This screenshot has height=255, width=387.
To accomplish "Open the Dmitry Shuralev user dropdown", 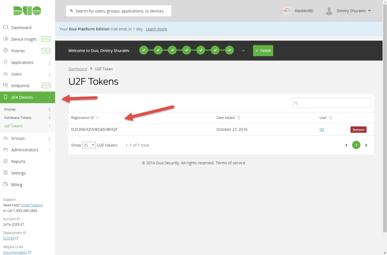I will [x=354, y=11].
